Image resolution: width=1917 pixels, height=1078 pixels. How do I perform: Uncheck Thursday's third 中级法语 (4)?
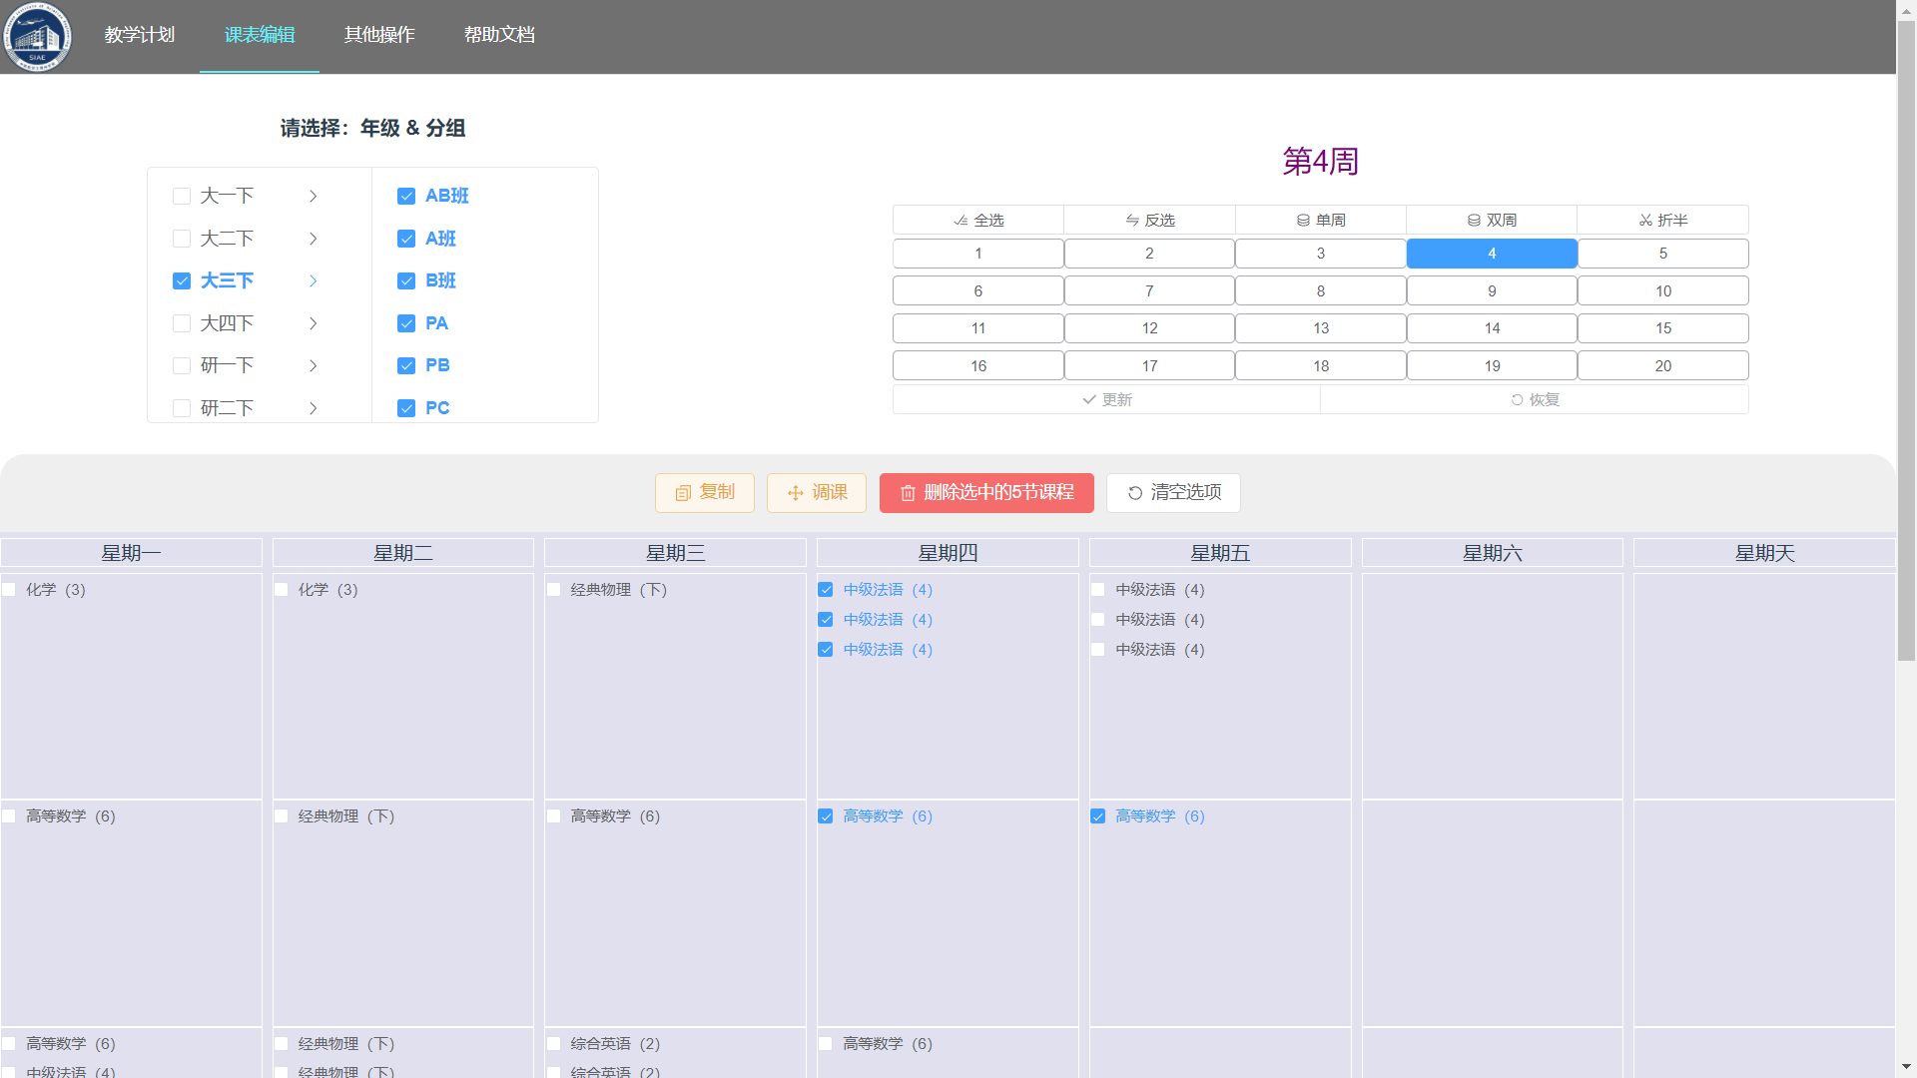coord(826,650)
